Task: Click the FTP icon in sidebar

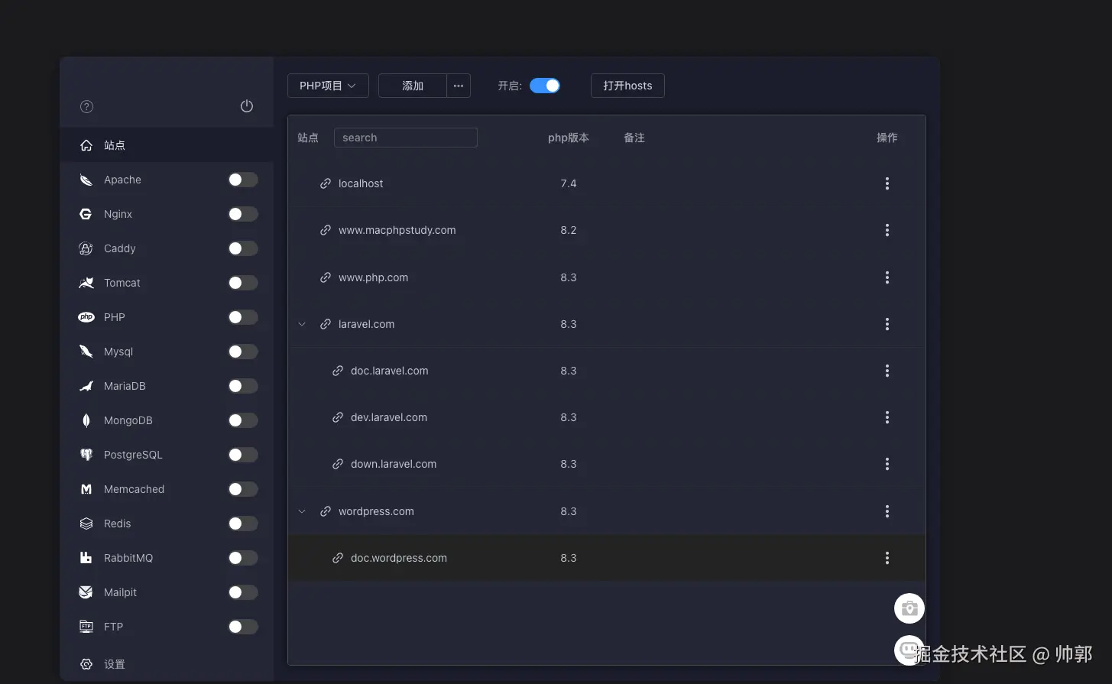Action: [86, 627]
